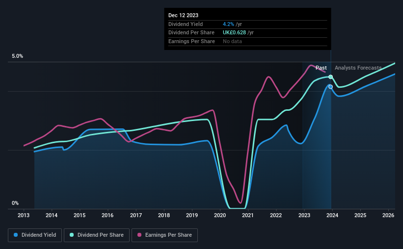This screenshot has height=249, width=403.
Task: Click the 5.0% y-axis label
Action: click(x=17, y=56)
